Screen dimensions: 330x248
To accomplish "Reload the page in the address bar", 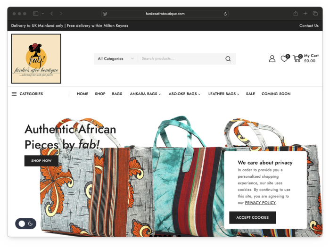I will point(225,14).
